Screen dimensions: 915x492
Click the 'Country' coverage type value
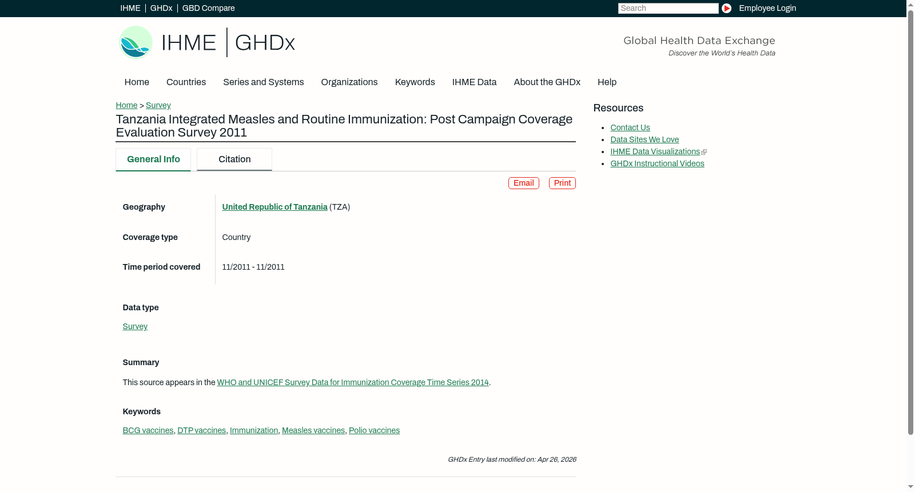pyautogui.click(x=236, y=237)
